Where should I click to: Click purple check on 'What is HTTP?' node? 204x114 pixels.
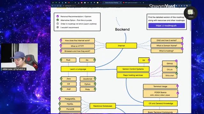[61, 45]
